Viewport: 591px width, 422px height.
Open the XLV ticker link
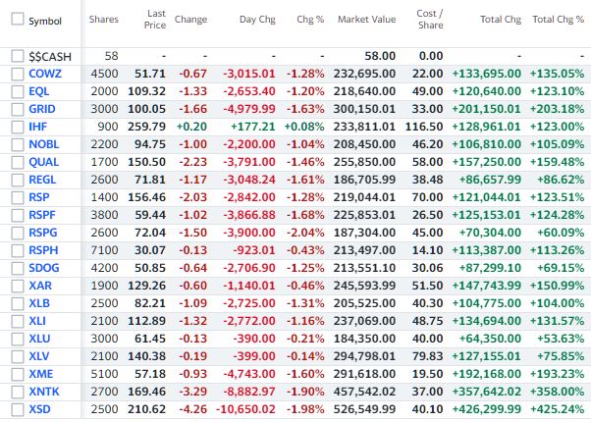point(41,355)
